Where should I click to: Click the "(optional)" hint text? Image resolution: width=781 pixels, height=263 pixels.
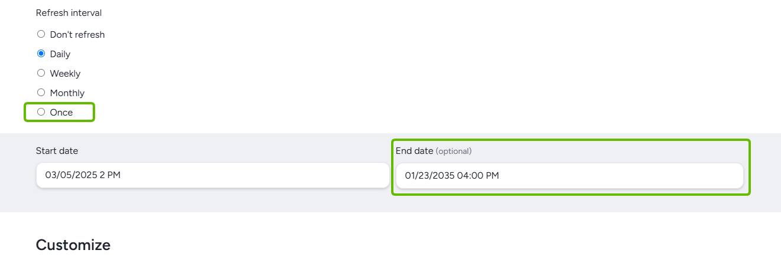click(454, 152)
